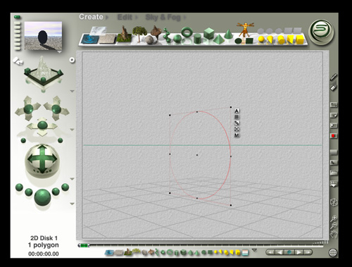This screenshot has height=267, width=352.
Task: Toggle the green active memory dot
Action: 17,17
